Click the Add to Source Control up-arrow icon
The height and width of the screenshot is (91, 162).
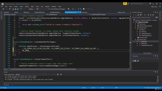click(x=145, y=88)
